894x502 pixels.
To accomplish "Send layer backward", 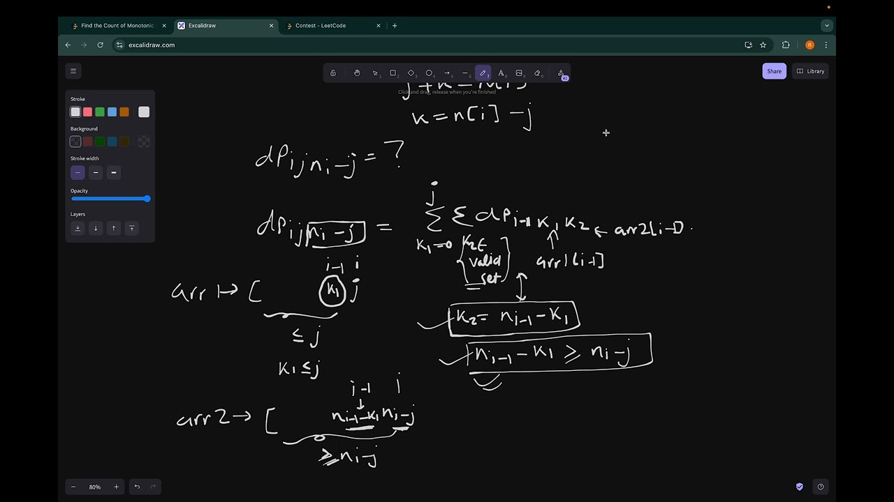I will (x=96, y=228).
